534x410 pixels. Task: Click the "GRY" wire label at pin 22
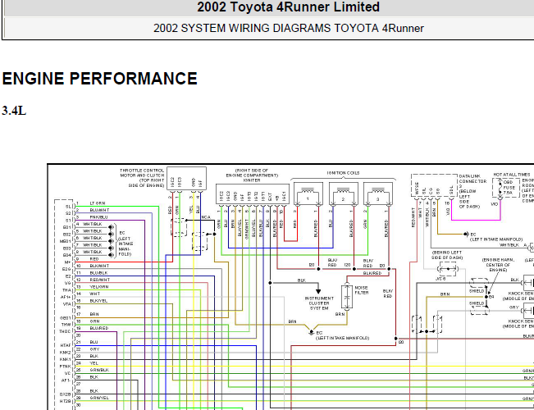(94, 349)
